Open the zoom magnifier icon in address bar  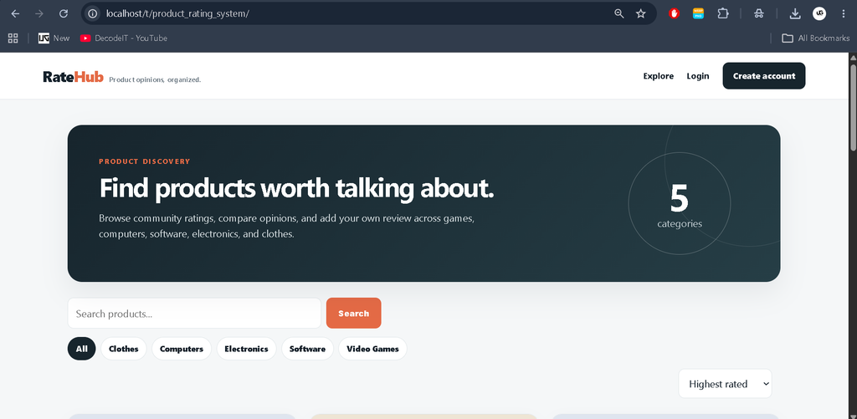pos(619,13)
